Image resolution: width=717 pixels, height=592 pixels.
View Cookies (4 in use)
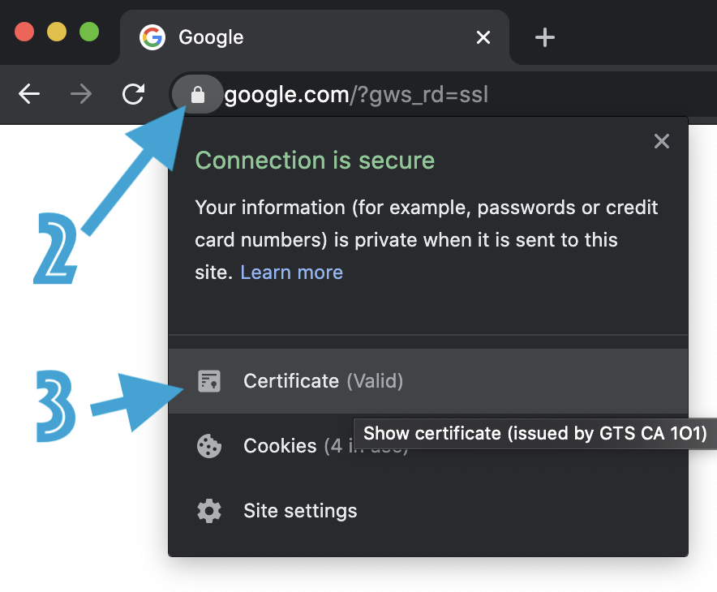[280, 445]
